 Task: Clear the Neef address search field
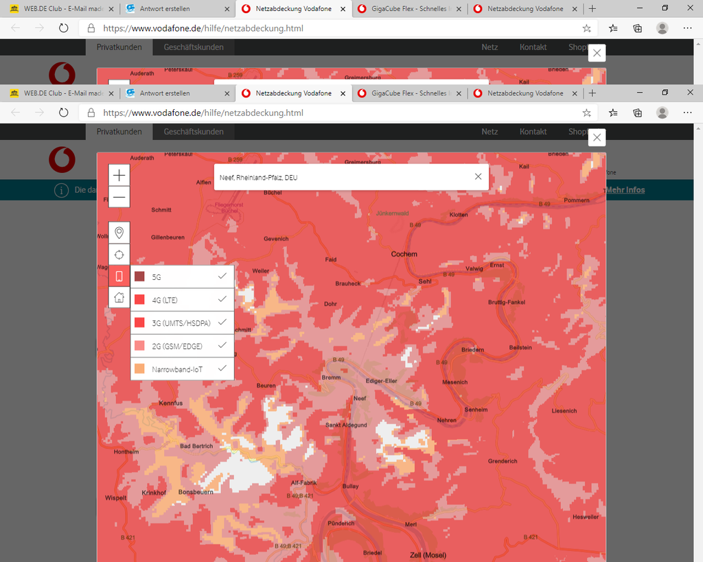coord(479,176)
